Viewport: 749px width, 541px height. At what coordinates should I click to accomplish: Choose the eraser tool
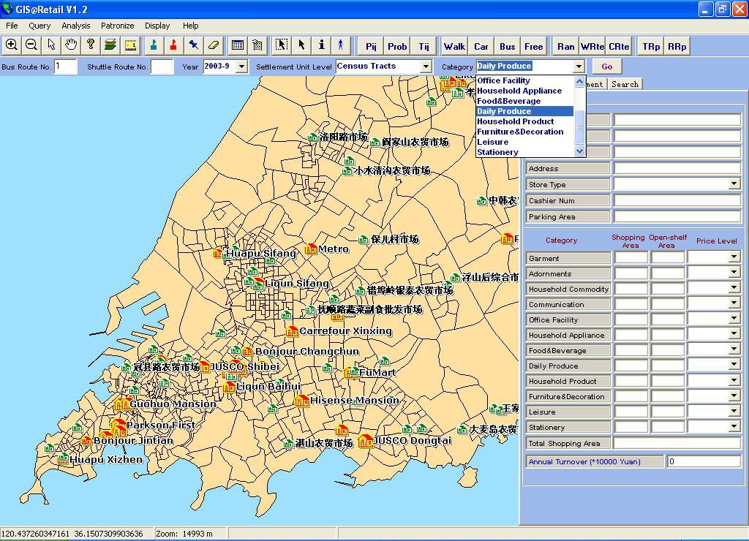(213, 45)
